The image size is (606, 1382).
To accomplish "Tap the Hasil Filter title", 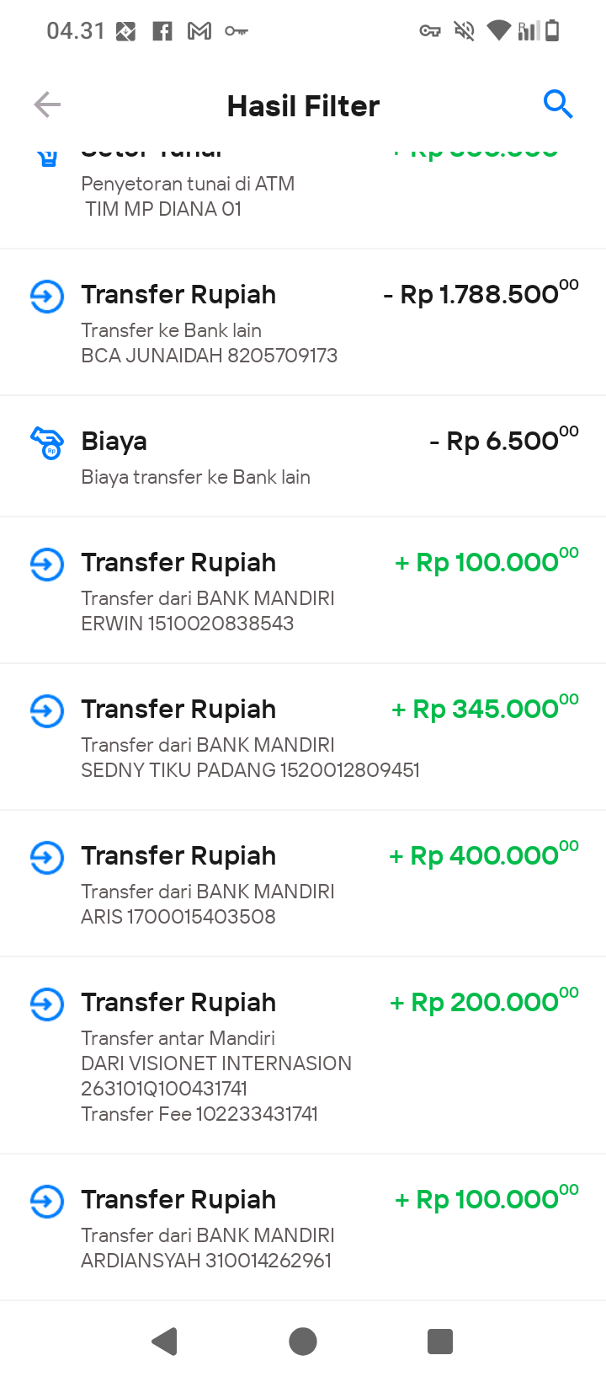I will [303, 106].
